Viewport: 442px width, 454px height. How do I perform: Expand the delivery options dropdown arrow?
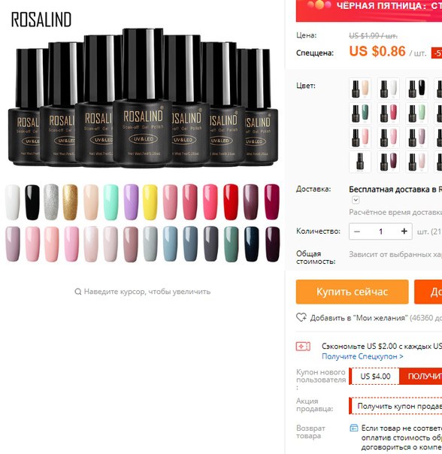tap(356, 200)
